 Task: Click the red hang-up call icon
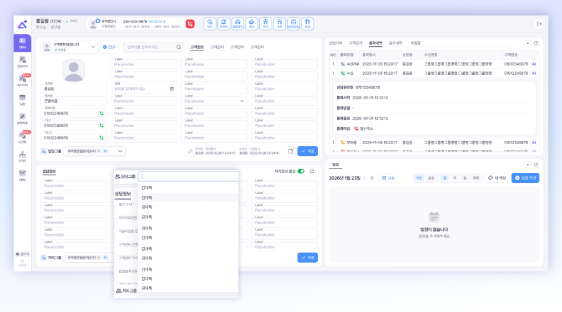(x=190, y=24)
